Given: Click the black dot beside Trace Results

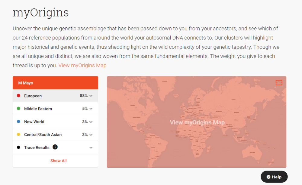Looking at the screenshot, I should point(18,147).
